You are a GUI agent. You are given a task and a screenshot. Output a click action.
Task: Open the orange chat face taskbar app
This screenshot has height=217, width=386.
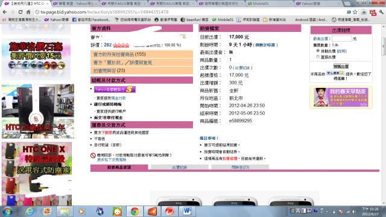coord(118,212)
